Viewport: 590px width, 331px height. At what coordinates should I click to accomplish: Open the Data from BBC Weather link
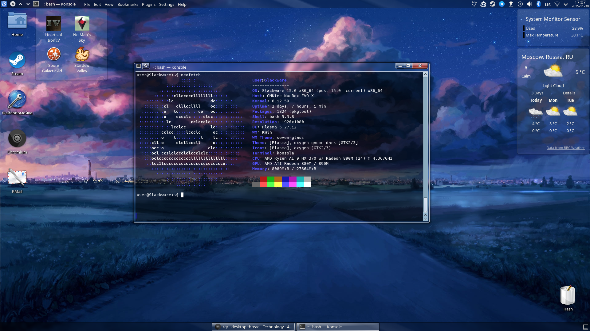pos(565,148)
